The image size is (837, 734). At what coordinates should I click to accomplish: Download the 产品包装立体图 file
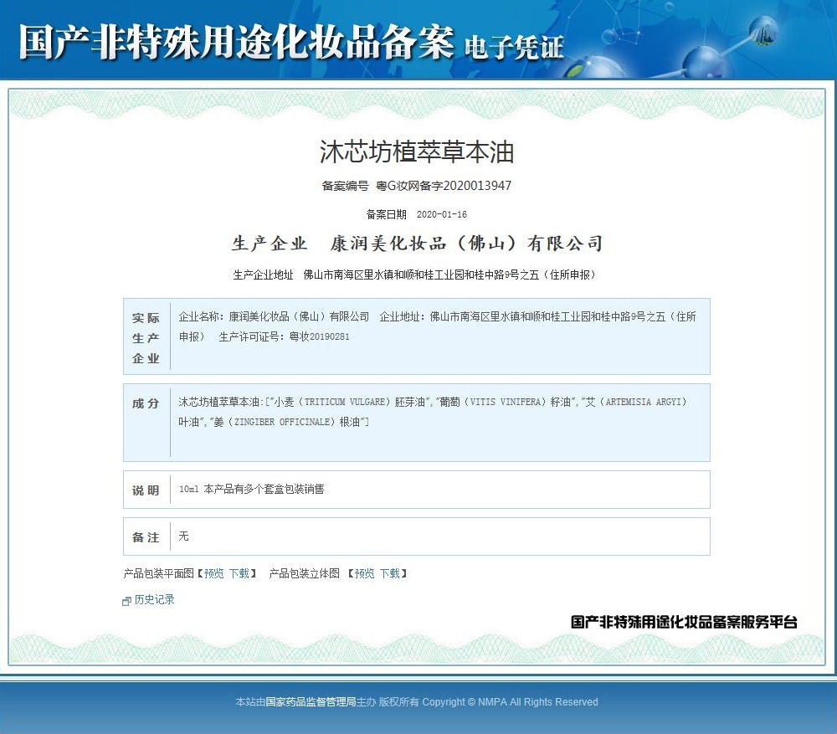pos(390,573)
